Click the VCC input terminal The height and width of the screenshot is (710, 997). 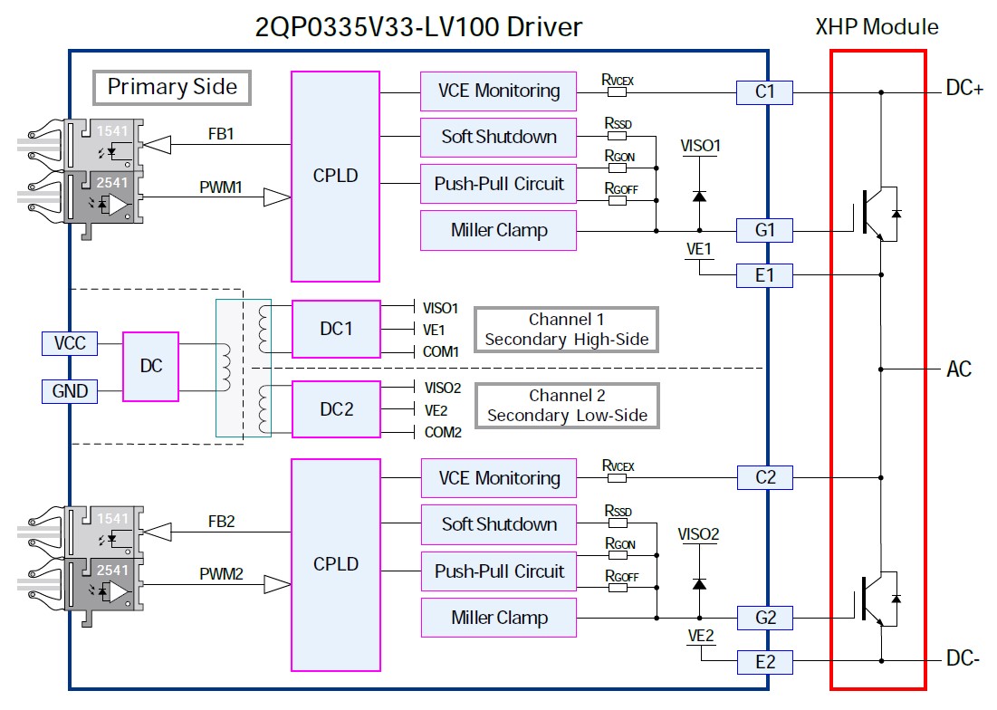pos(71,343)
